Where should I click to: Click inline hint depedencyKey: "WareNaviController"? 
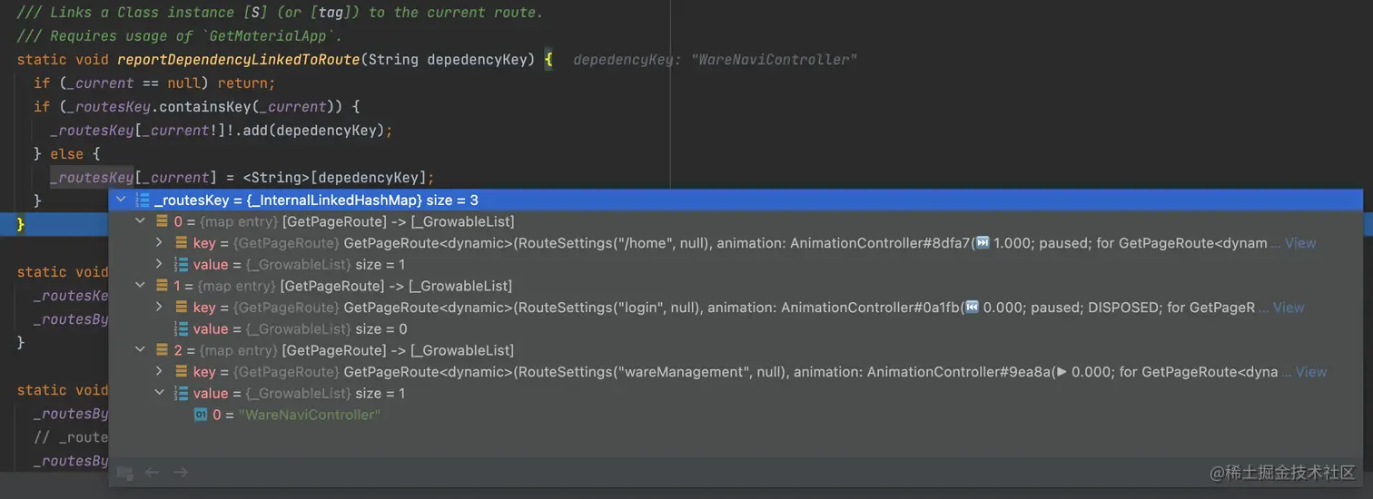[x=716, y=60]
